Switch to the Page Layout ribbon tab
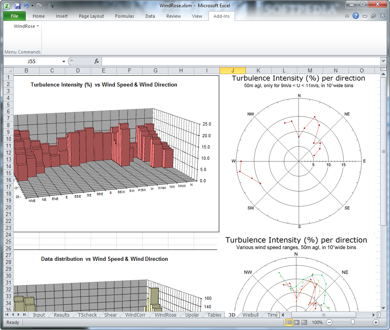390x330 pixels. (x=91, y=16)
